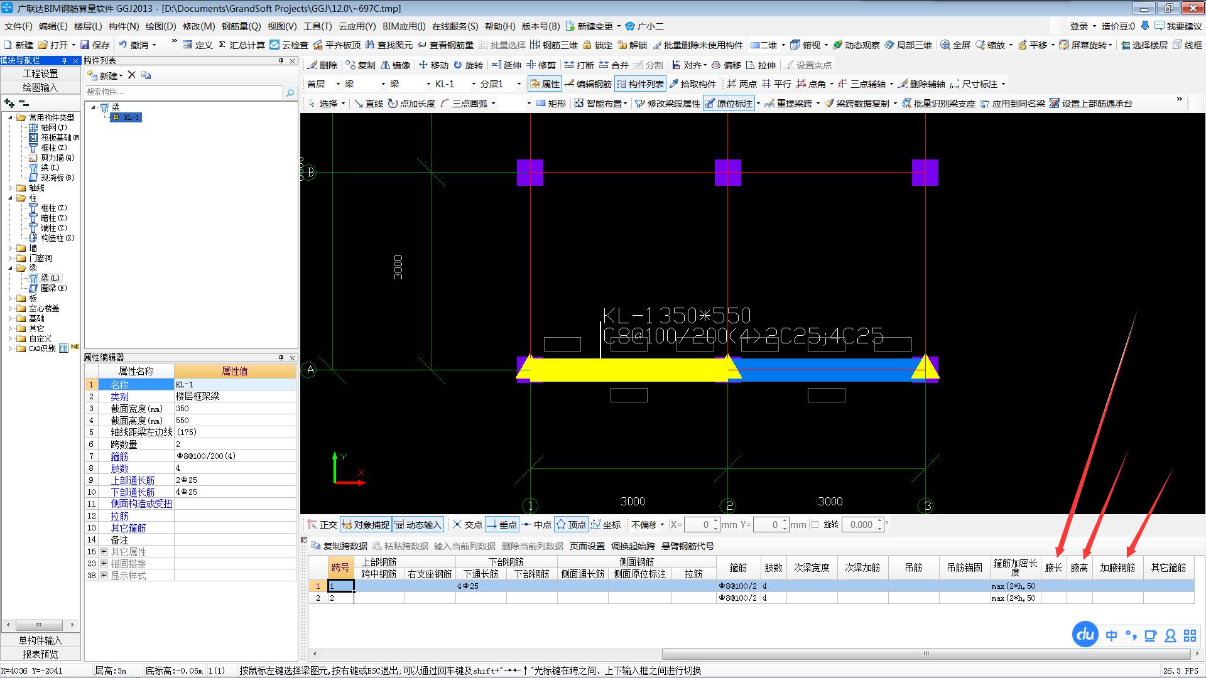This screenshot has width=1206, height=678.
Task: Expand the 墙 folder in navigation tree
Action: (11, 248)
